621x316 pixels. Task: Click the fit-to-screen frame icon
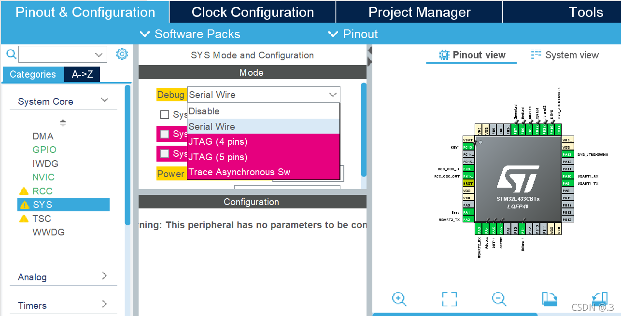(449, 299)
